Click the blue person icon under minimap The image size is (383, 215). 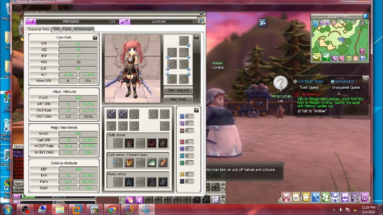(363, 59)
